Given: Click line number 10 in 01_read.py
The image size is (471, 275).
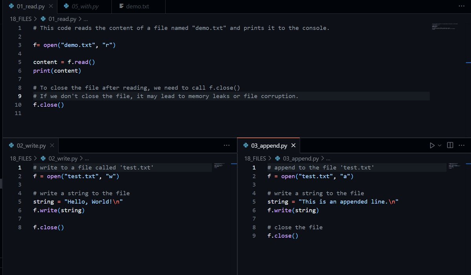Looking at the screenshot, I should (18, 105).
